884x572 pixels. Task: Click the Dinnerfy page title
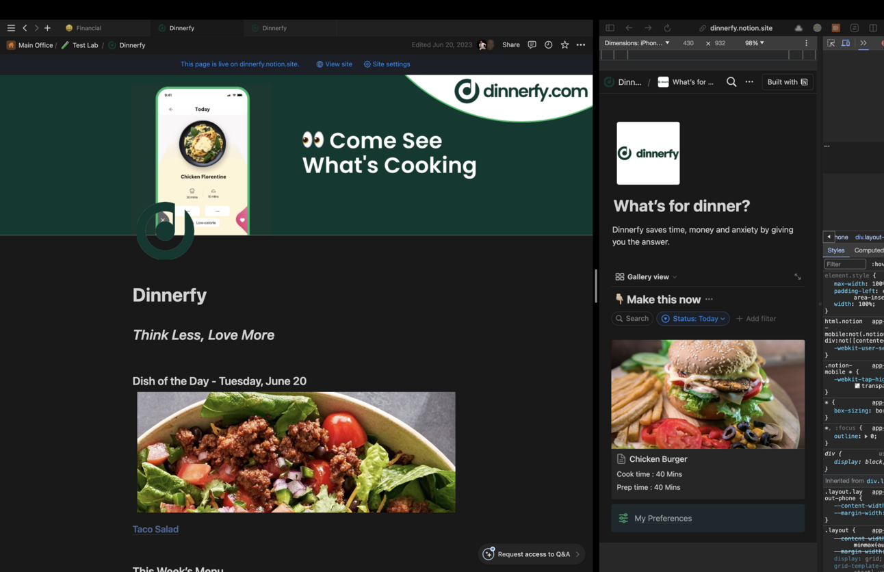(170, 295)
